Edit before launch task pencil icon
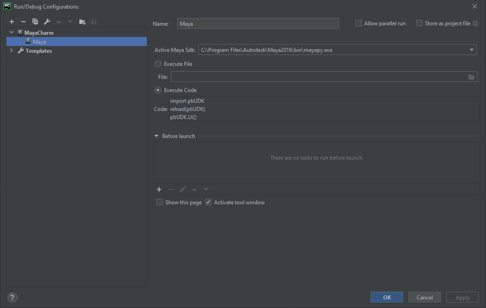The height and width of the screenshot is (308, 486). pyautogui.click(x=183, y=189)
